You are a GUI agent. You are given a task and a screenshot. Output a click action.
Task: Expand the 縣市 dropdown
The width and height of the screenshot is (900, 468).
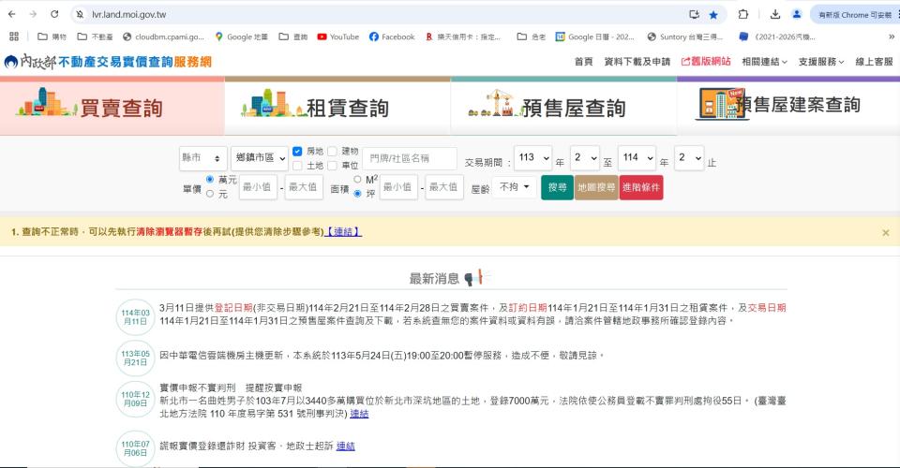[203, 159]
